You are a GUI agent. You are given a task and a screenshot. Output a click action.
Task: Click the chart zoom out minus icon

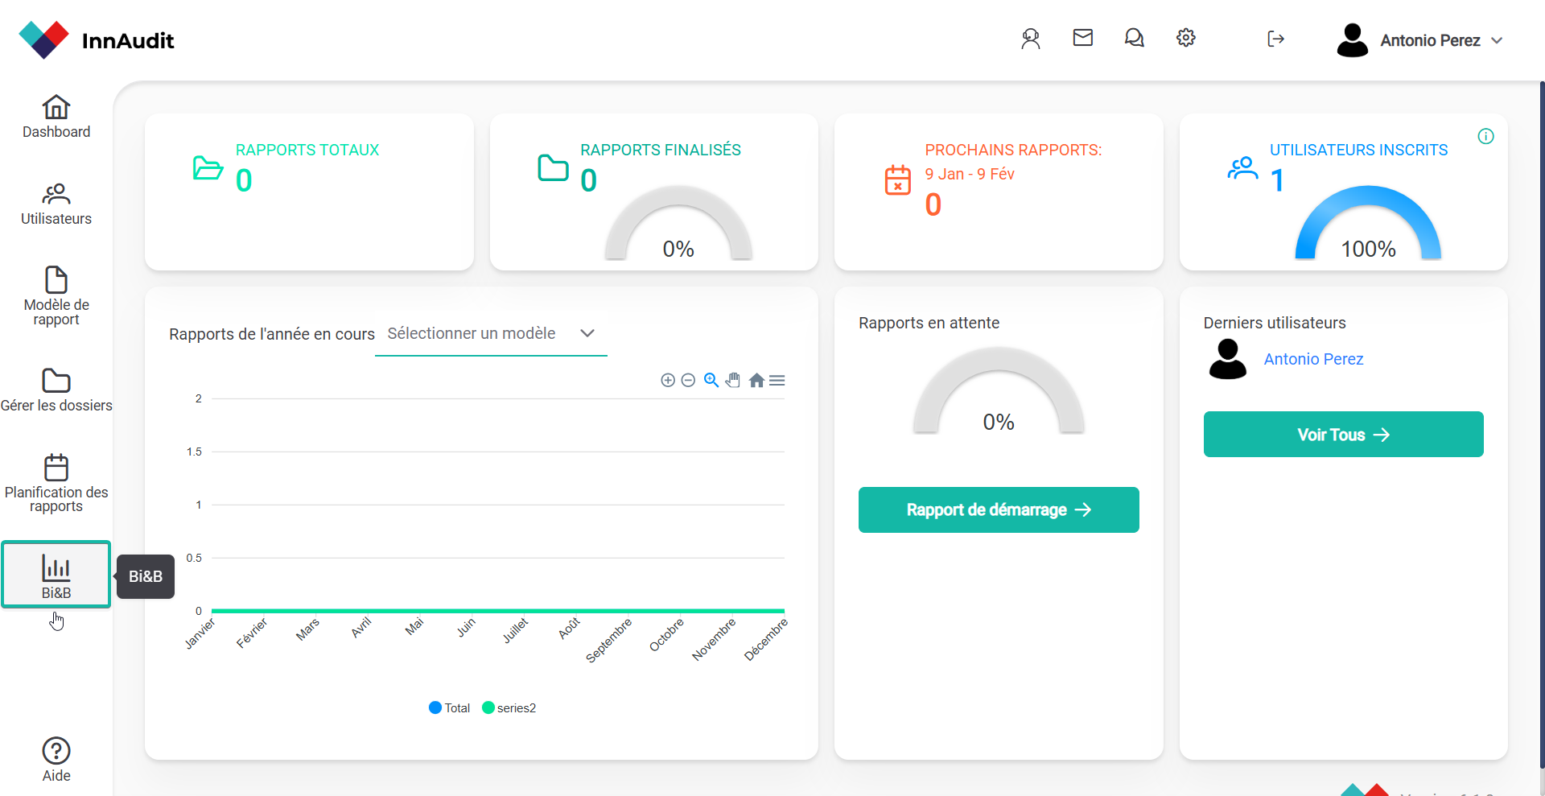pyautogui.click(x=688, y=381)
